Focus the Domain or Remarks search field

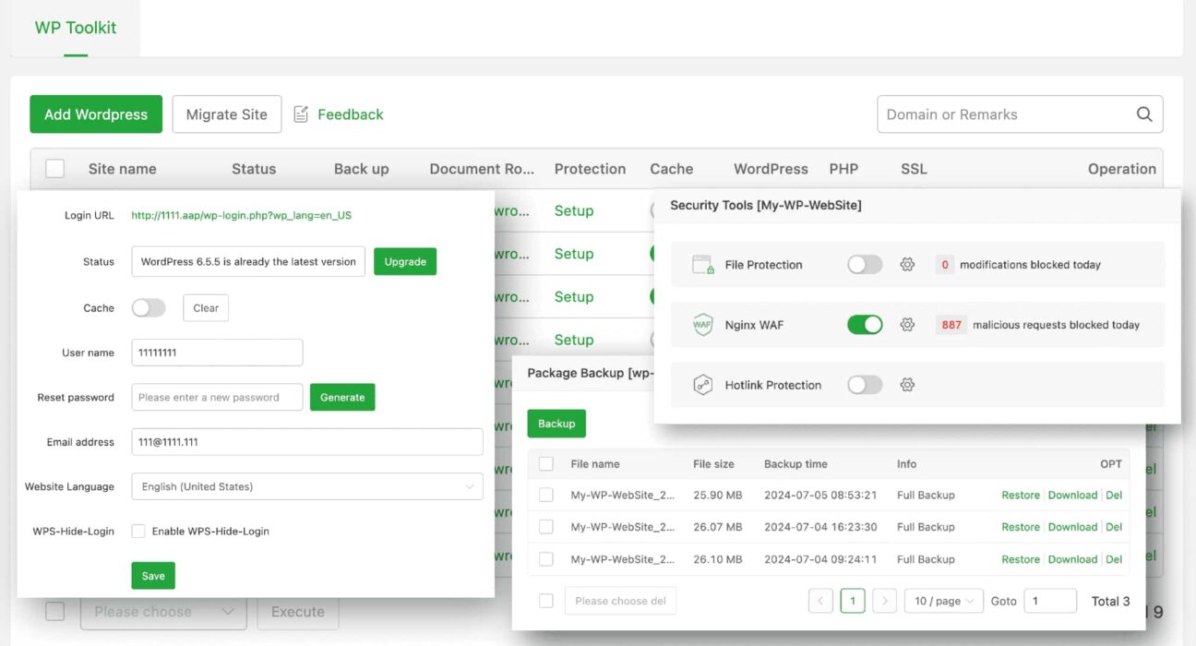(1020, 114)
